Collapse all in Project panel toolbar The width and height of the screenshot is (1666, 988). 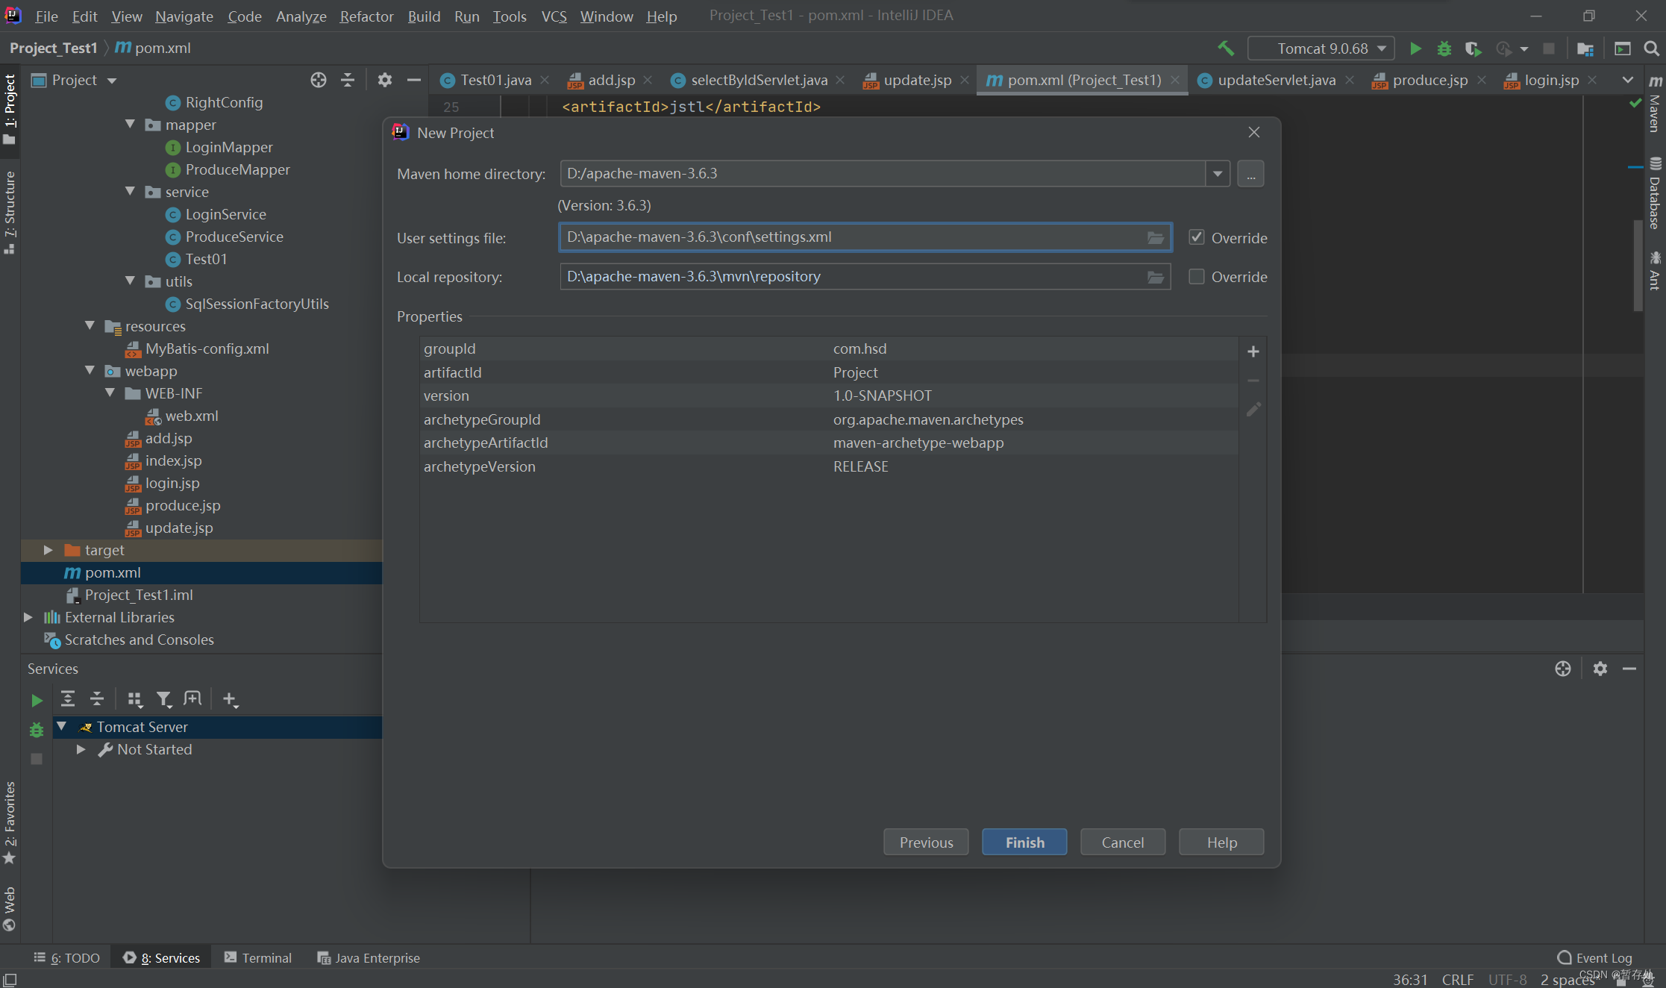tap(348, 80)
